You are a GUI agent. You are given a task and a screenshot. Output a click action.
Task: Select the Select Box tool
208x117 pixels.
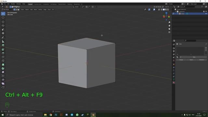pos(3,14)
